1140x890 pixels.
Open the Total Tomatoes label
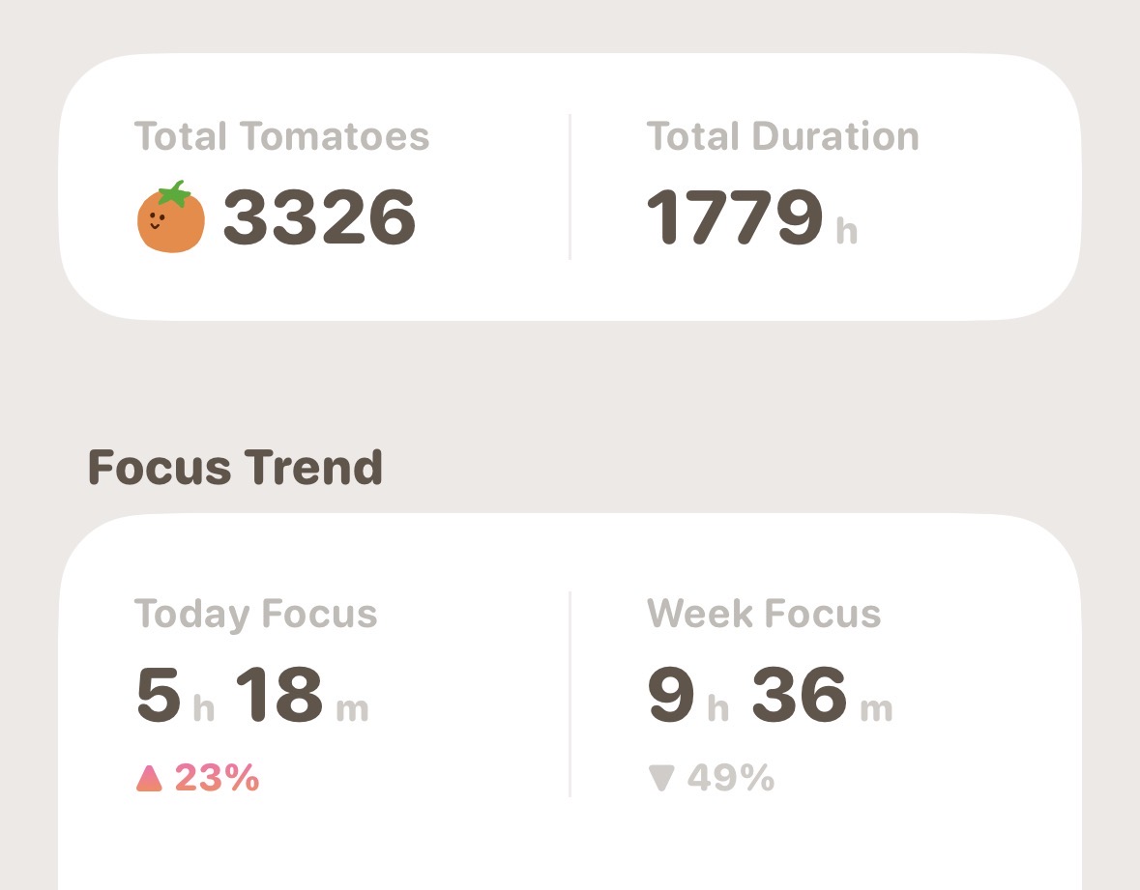[282, 136]
